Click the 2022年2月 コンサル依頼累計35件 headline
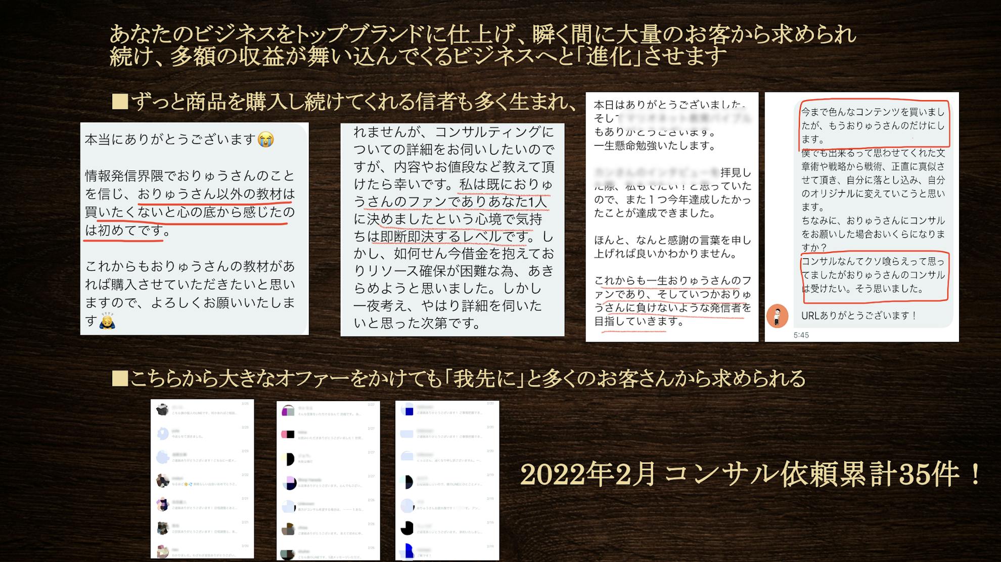The width and height of the screenshot is (1001, 562). coord(750,474)
